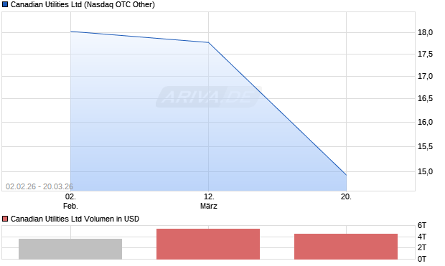Click the 18,0 price axis label
The image size is (445, 266).
coord(425,32)
